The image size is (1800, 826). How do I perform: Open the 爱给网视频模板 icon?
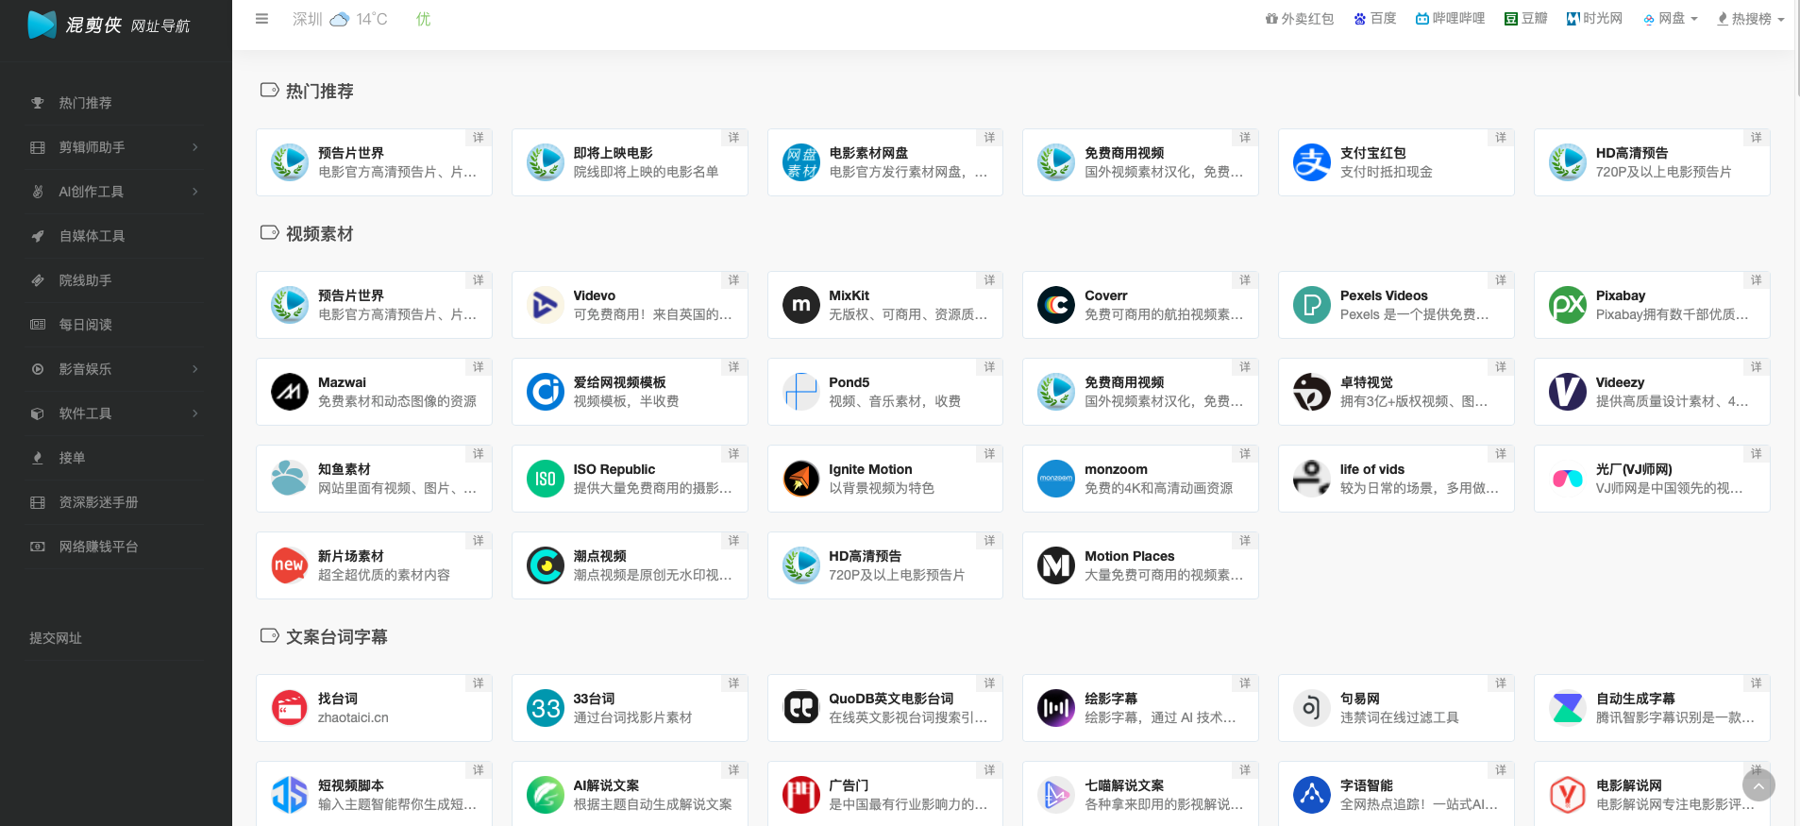coord(545,392)
